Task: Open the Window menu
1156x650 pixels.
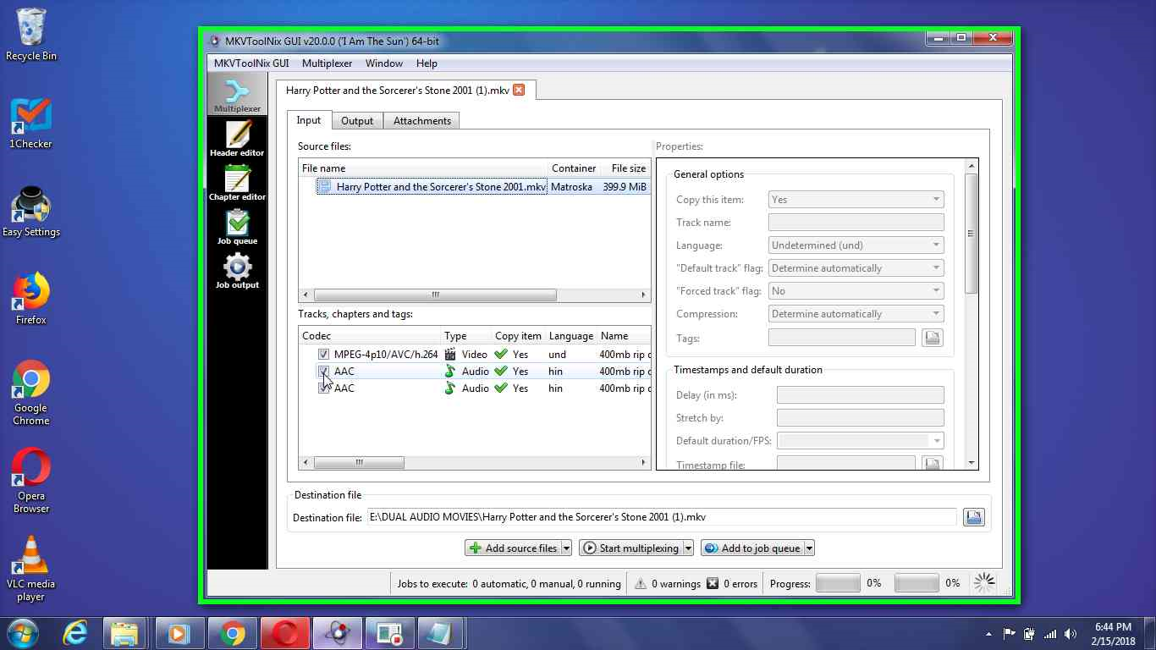Action: [383, 63]
